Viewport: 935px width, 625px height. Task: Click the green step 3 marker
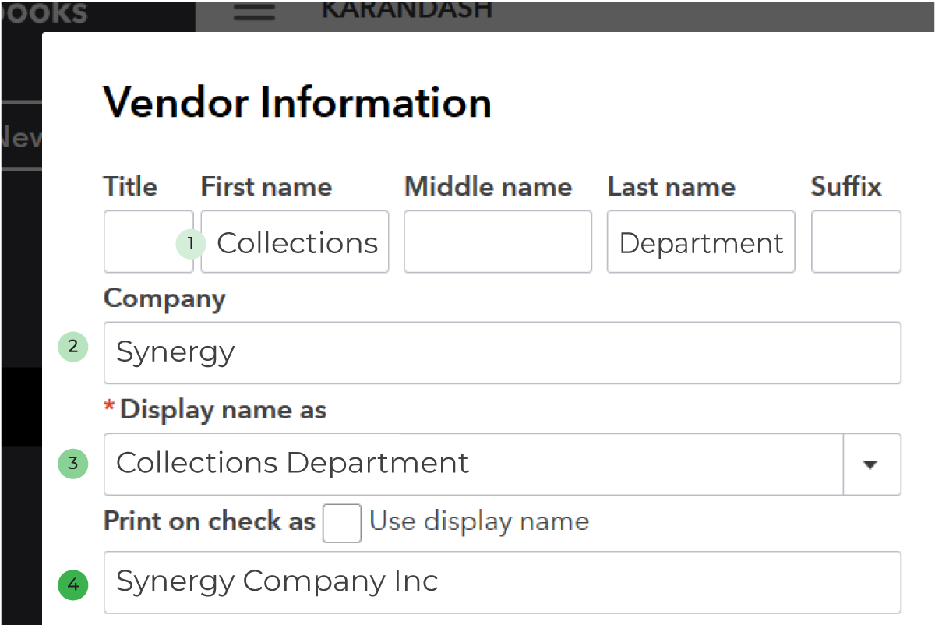pyautogui.click(x=73, y=464)
